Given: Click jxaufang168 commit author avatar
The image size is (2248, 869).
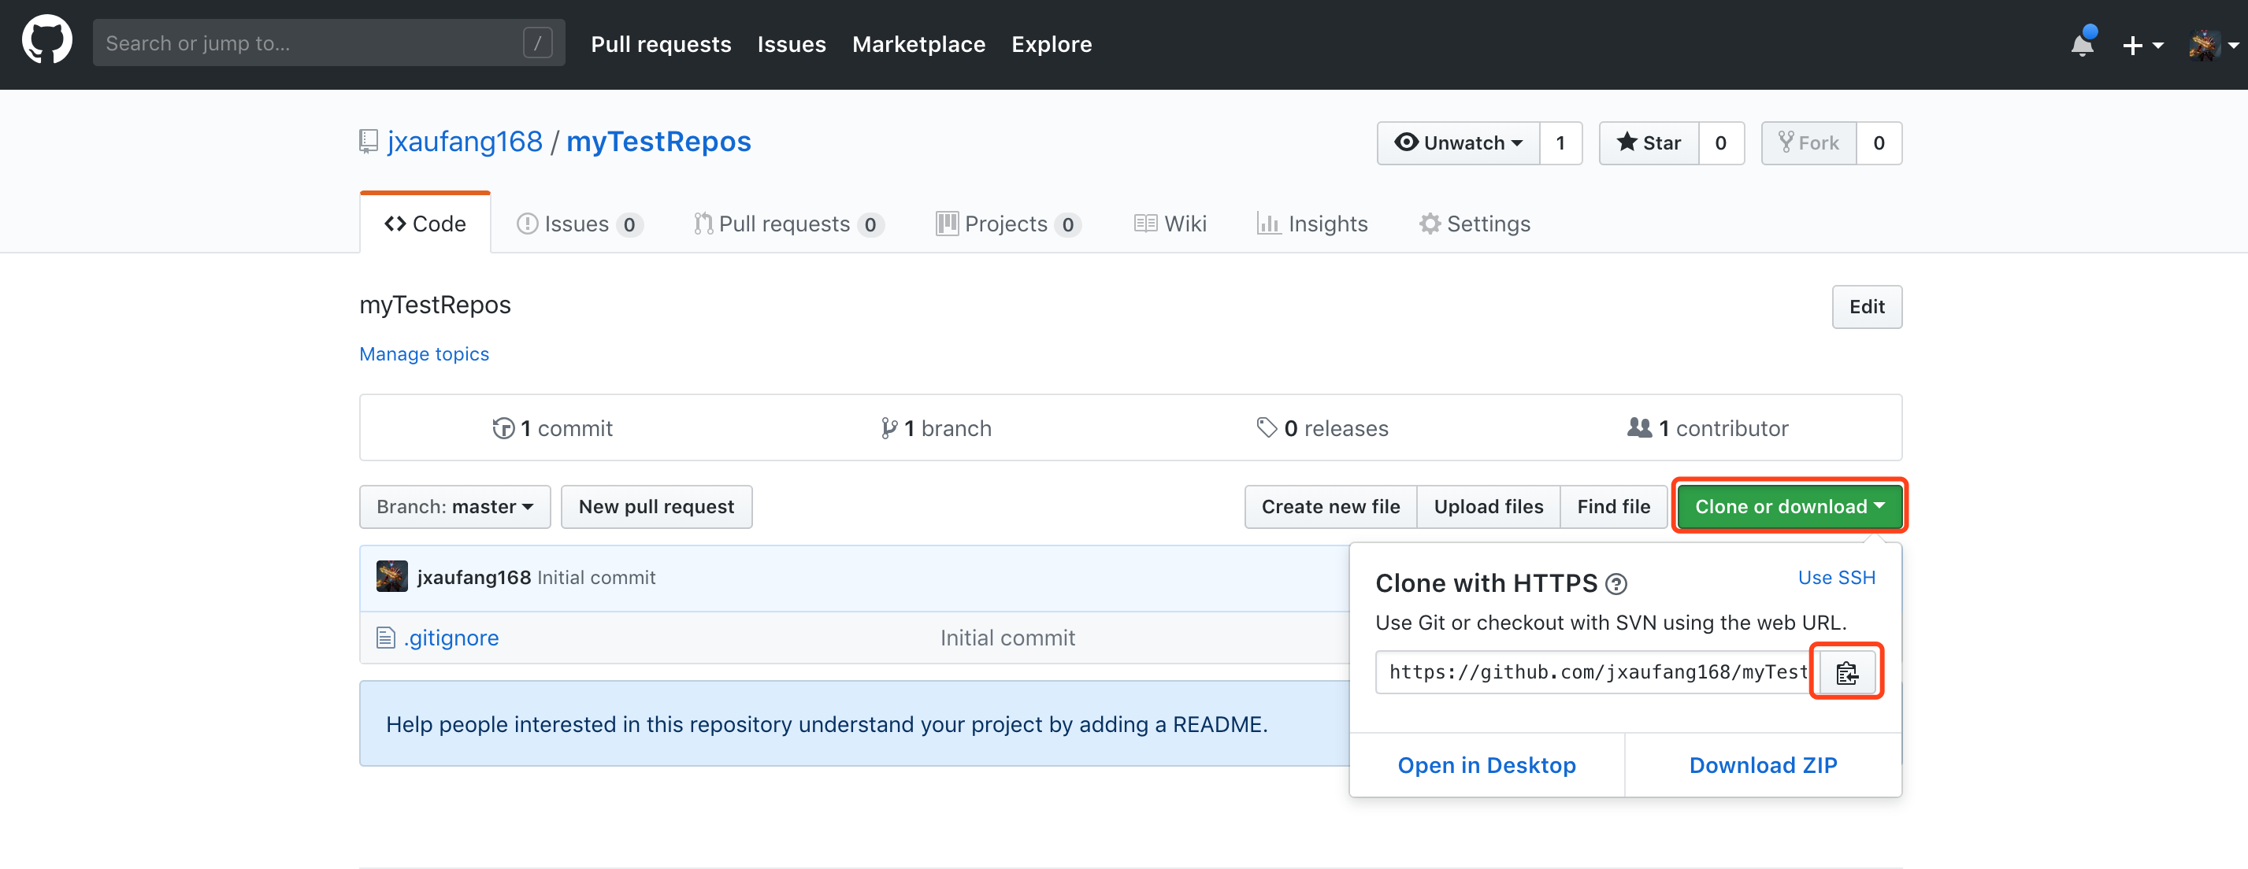Looking at the screenshot, I should 391,577.
